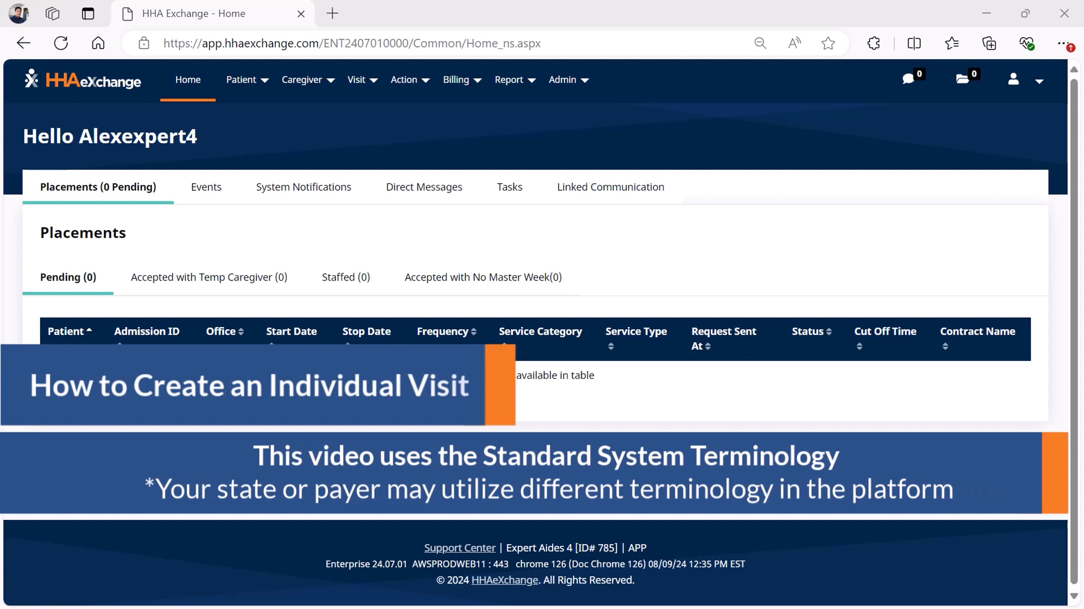Open browser split screen icon

tap(914, 43)
